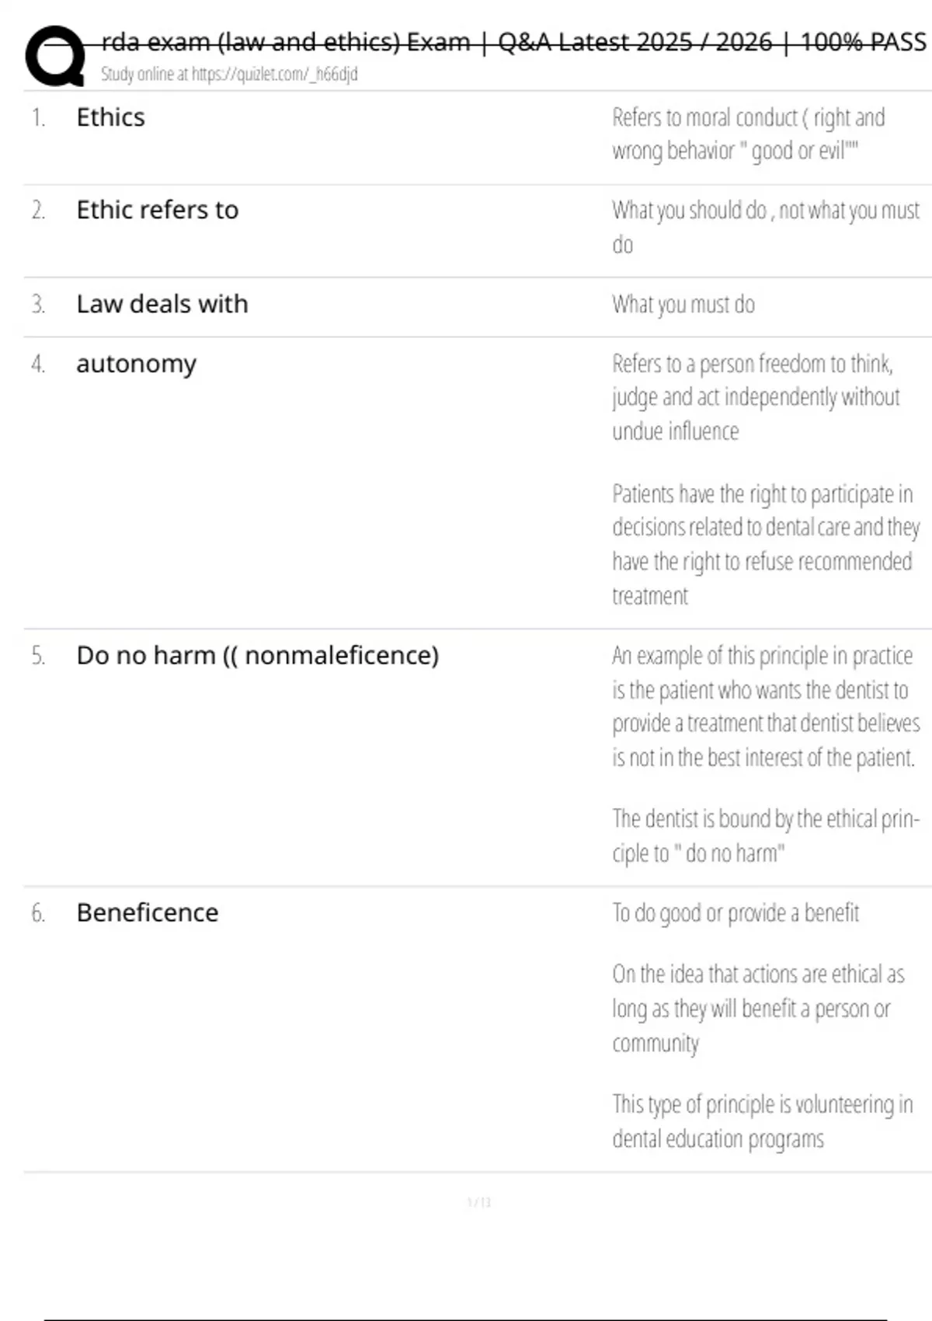Image resolution: width=932 pixels, height=1321 pixels.
Task: Click the 'Refers to a person freedom' paragraph
Action: (x=755, y=397)
